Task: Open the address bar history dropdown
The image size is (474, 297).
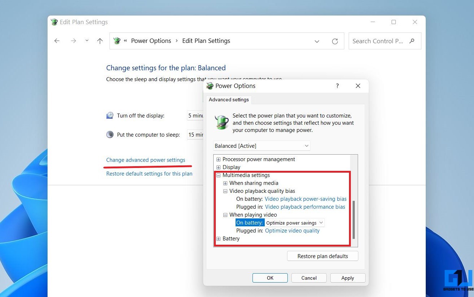Action: [x=317, y=41]
